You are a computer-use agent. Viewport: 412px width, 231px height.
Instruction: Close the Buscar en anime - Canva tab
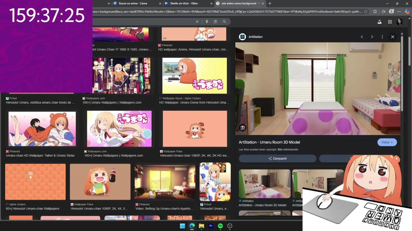pos(160,4)
